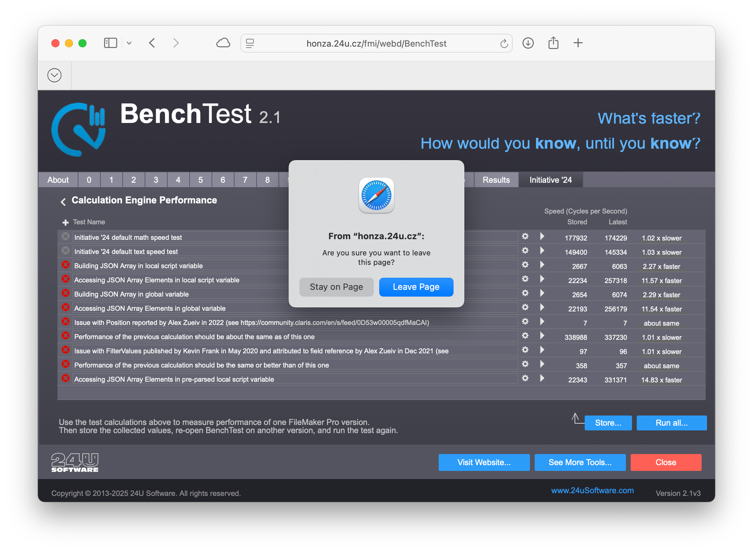Run the 'about the same as of this one' test

[542, 335]
